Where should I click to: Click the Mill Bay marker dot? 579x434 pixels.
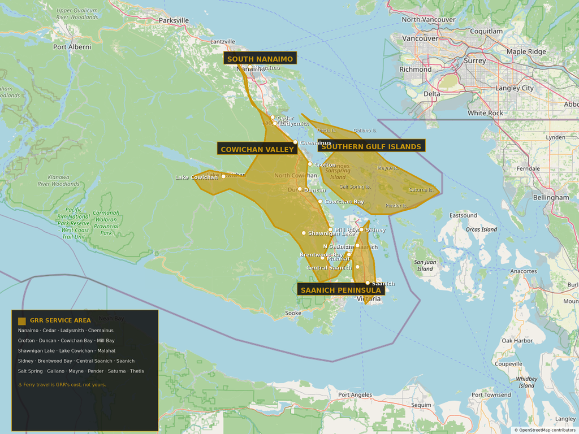pyautogui.click(x=330, y=229)
